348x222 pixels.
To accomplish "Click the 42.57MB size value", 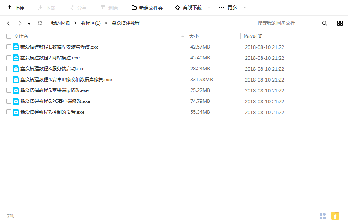I will pyautogui.click(x=200, y=47).
